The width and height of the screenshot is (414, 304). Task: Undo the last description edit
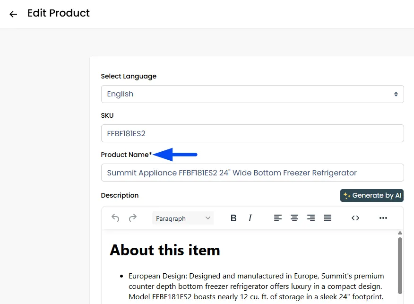115,218
